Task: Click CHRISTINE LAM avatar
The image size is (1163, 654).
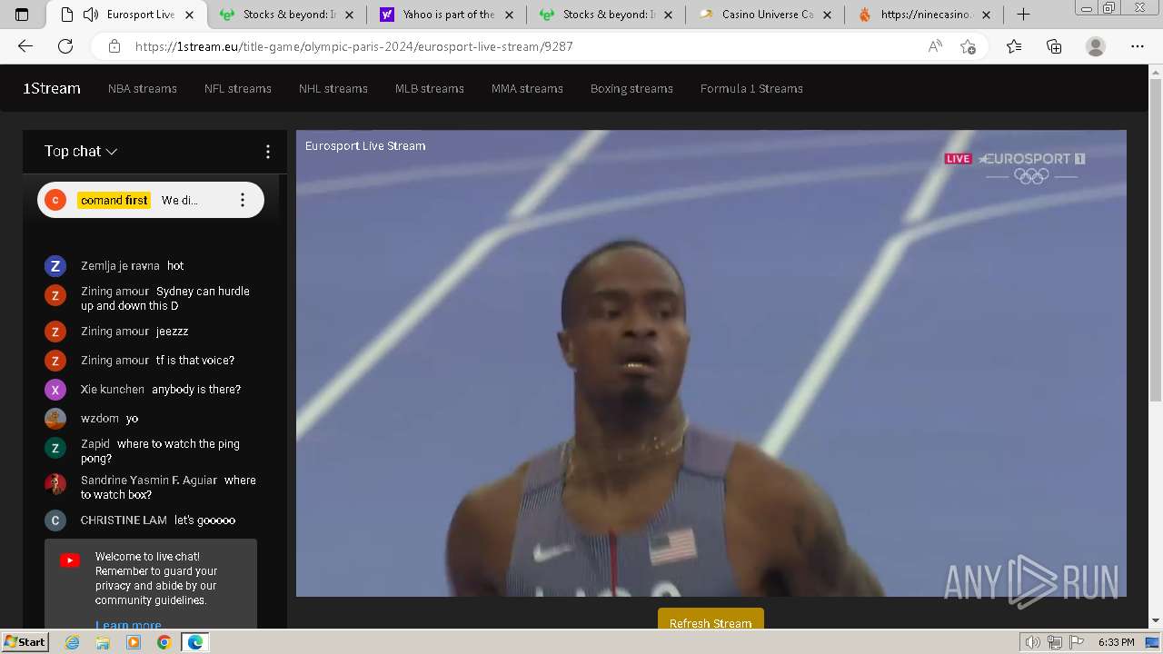Action: (55, 520)
